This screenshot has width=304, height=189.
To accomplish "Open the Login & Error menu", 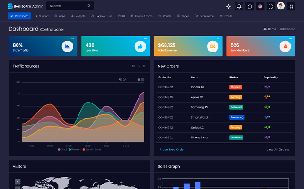I will (101, 16).
